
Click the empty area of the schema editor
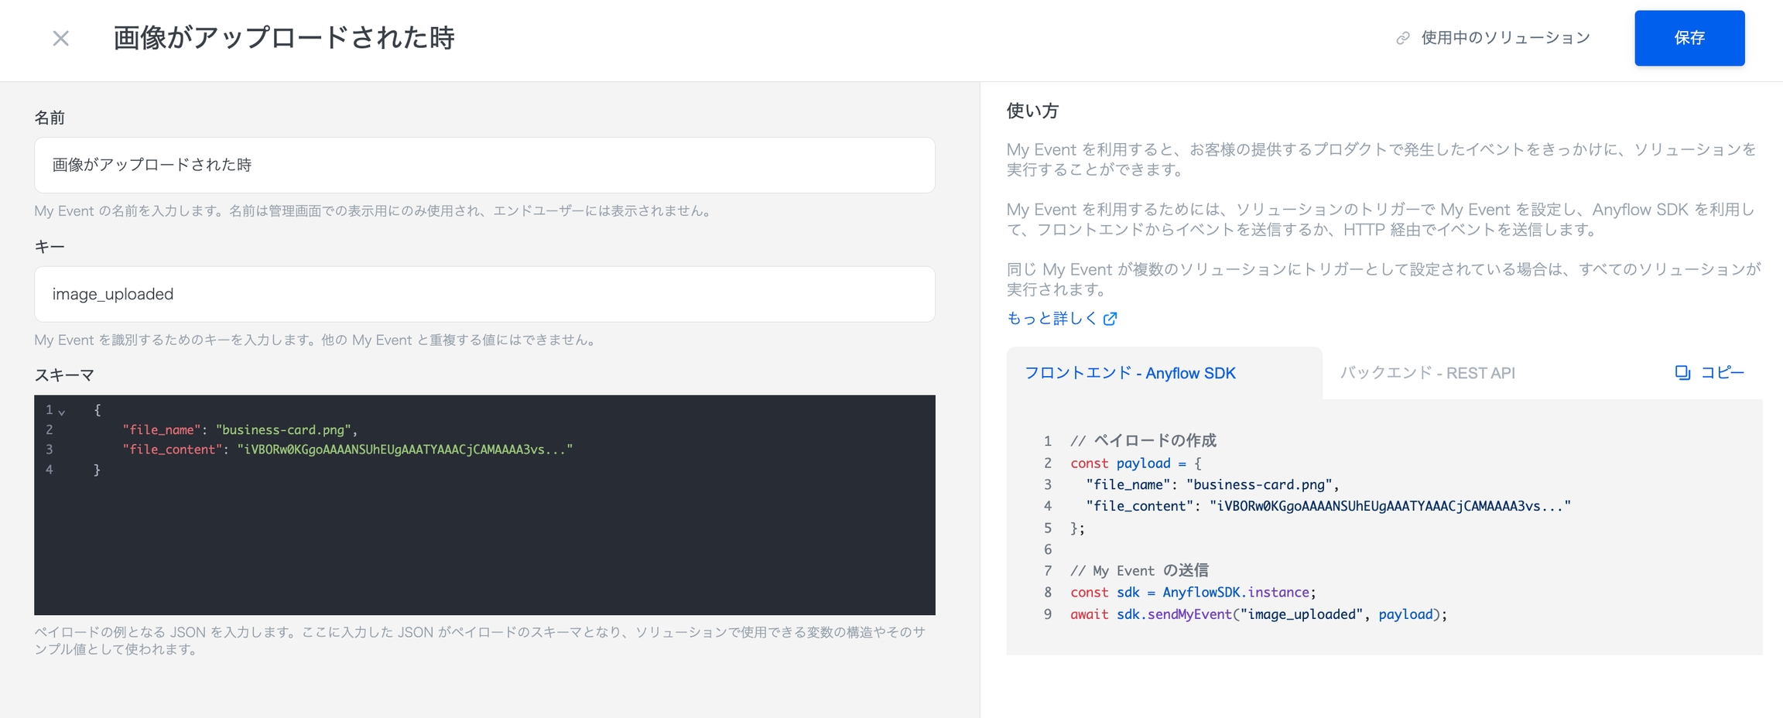484,549
